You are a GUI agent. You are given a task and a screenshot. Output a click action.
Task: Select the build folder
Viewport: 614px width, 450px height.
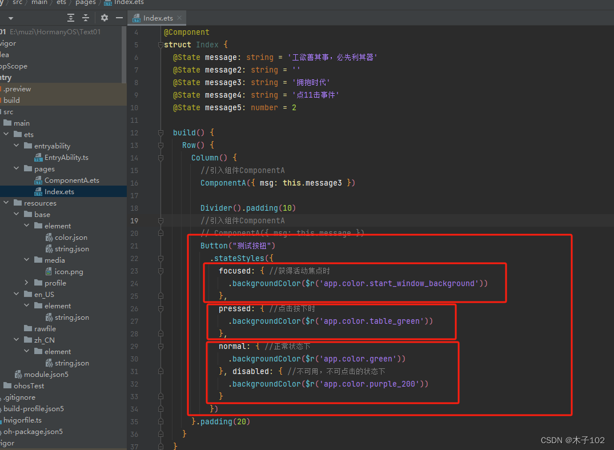coord(12,101)
